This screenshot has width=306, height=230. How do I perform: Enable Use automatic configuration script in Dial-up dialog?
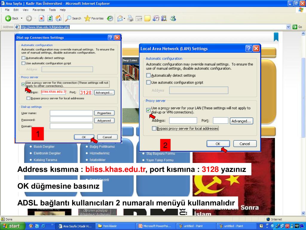point(23,63)
